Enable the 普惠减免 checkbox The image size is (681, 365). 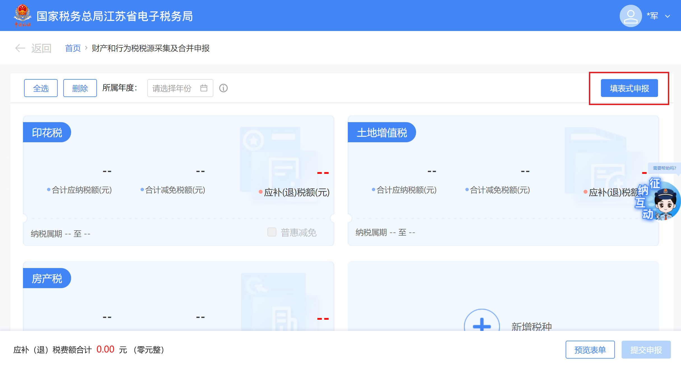[272, 232]
